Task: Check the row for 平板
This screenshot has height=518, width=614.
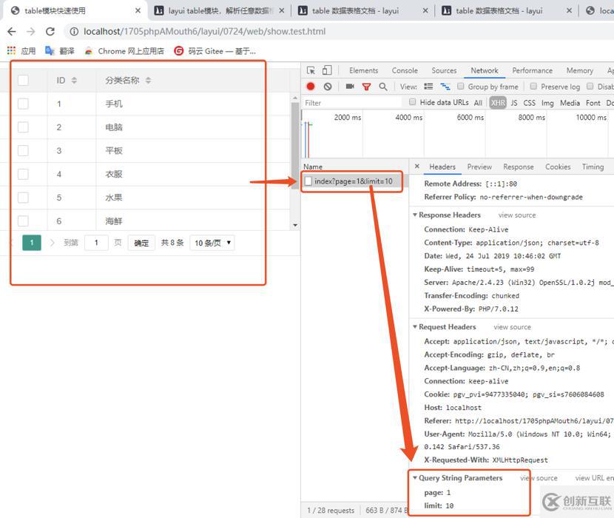Action: pyautogui.click(x=23, y=151)
